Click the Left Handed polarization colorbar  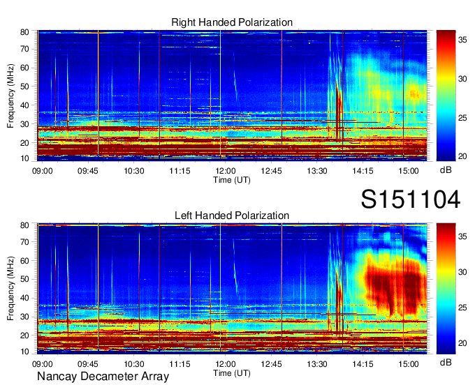click(x=446, y=289)
